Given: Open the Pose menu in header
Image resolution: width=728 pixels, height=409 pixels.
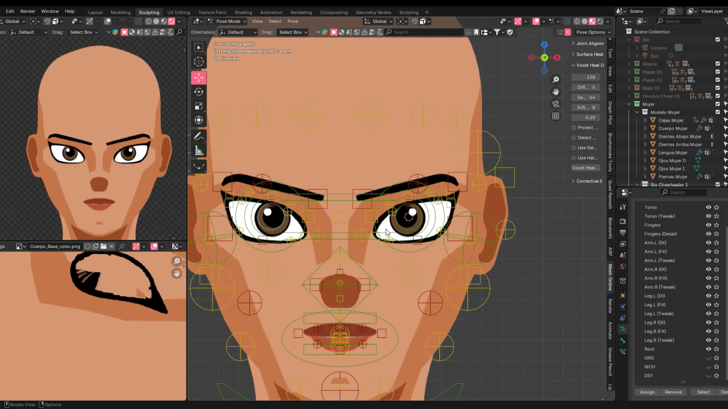Looking at the screenshot, I should point(292,22).
